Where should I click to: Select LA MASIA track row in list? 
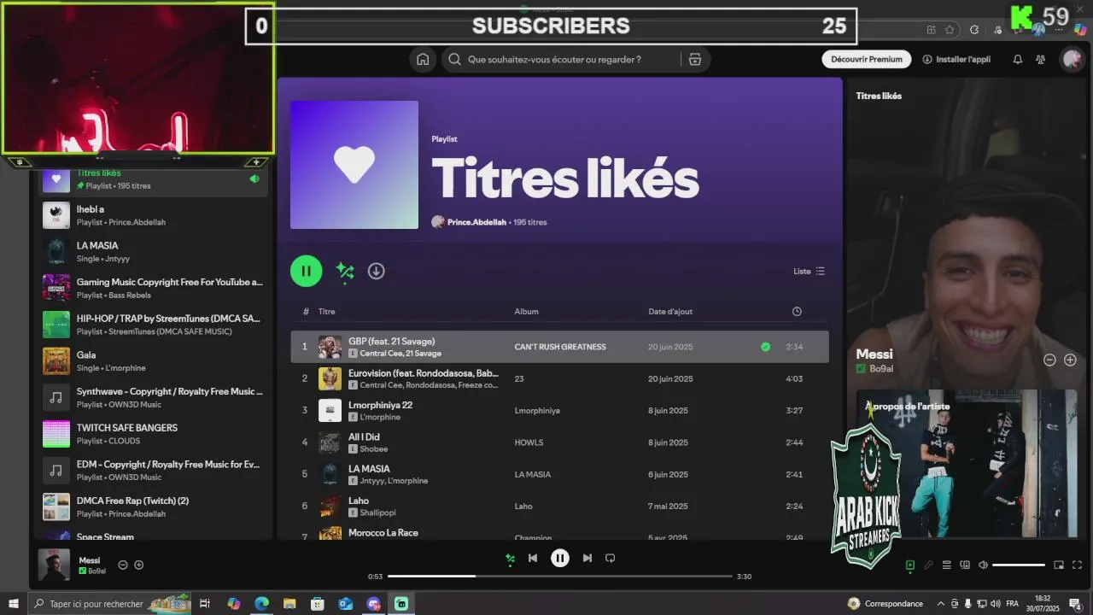[x=559, y=474]
